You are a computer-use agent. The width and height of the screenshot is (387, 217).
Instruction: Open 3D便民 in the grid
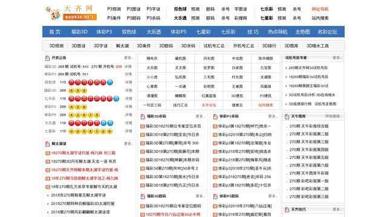[x=237, y=96]
